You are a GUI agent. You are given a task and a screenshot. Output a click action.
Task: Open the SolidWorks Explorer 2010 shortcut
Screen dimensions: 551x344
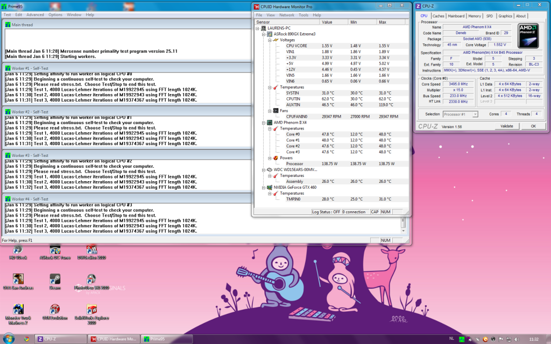91,314
